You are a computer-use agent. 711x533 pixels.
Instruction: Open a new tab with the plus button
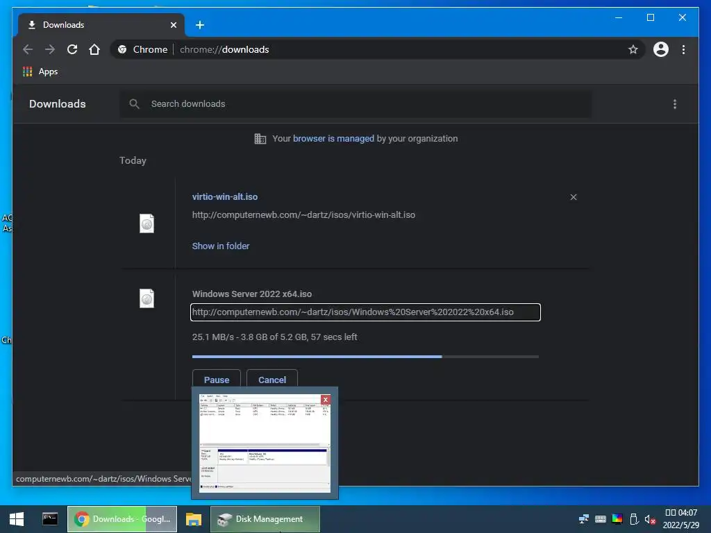click(x=200, y=25)
